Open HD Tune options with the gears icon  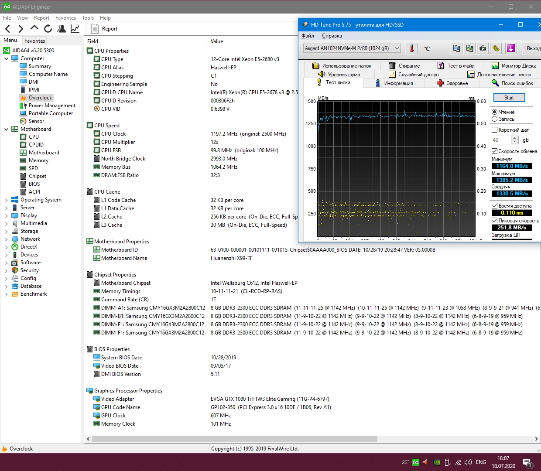point(496,48)
